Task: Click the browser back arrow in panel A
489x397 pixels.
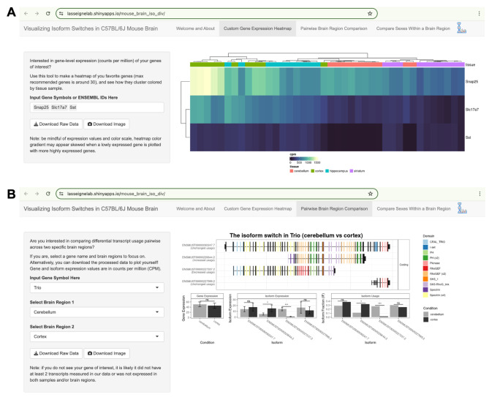Action: click(26, 13)
